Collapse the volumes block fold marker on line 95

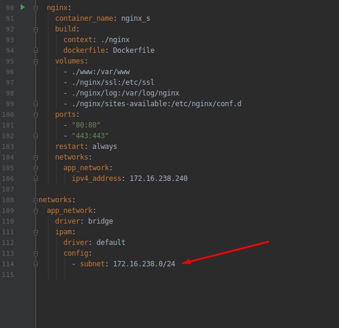[36, 62]
